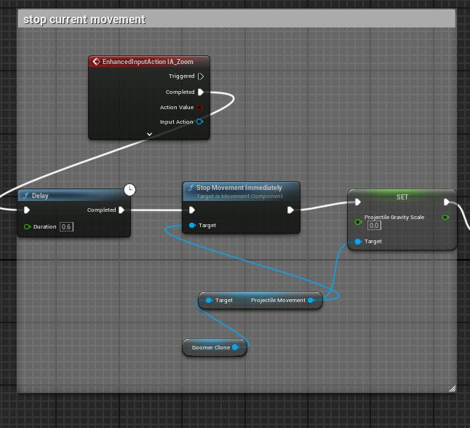Click the Delay node input exec pin
Screen dimensions: 470x428
click(x=27, y=210)
